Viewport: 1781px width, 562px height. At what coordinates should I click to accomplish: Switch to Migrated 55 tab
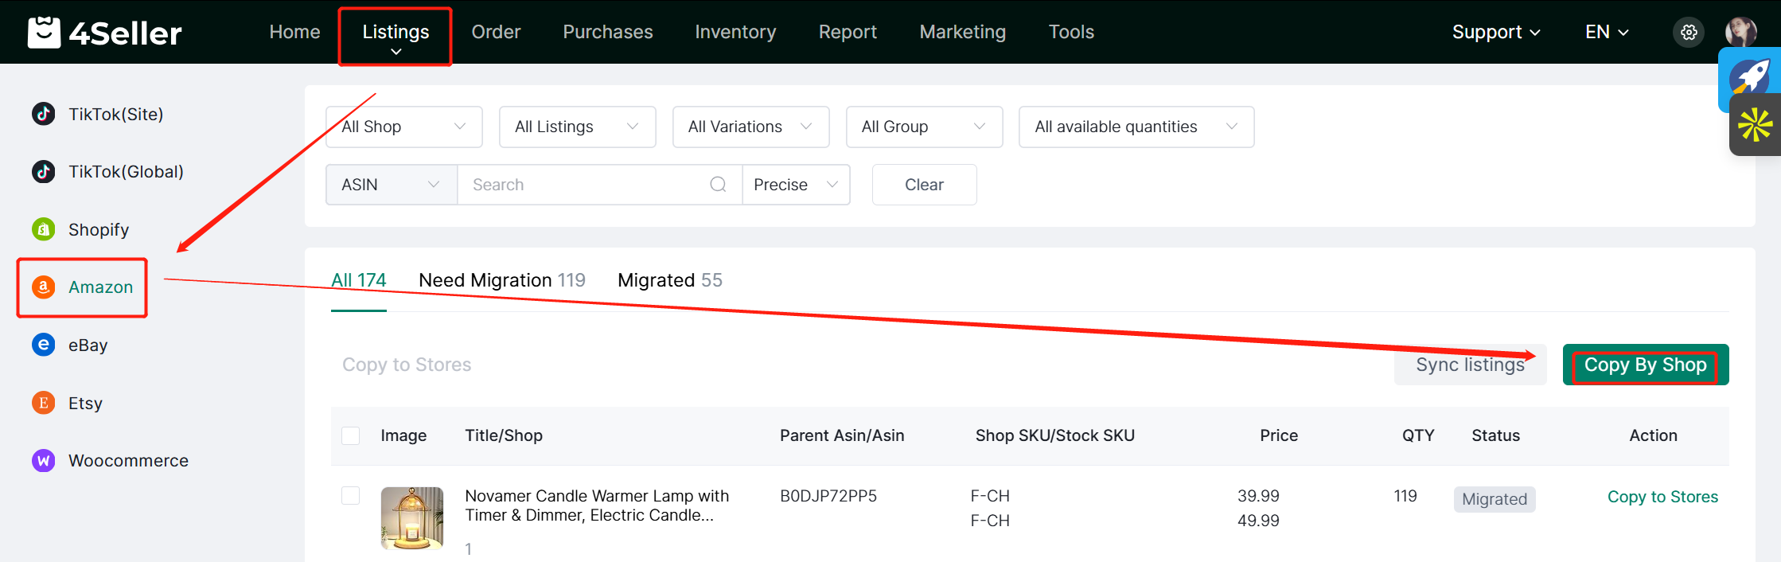pos(670,280)
